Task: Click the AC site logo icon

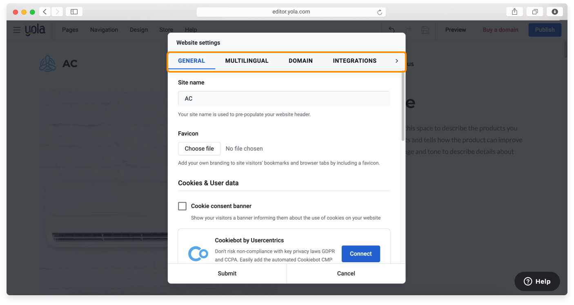Action: tap(48, 63)
